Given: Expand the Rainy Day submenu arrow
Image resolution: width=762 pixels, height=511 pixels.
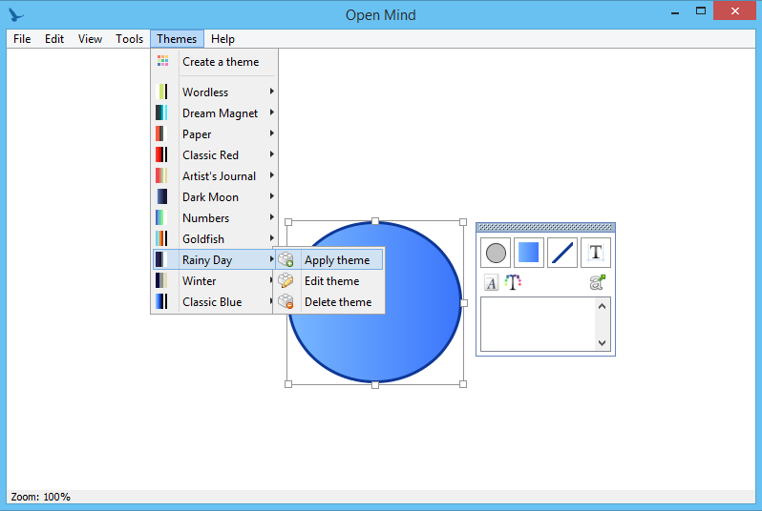Looking at the screenshot, I should pos(271,259).
